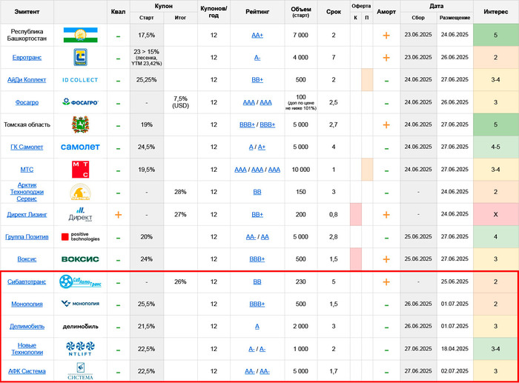Click the Евротранс company logo
519x383 pixels.
click(x=80, y=57)
